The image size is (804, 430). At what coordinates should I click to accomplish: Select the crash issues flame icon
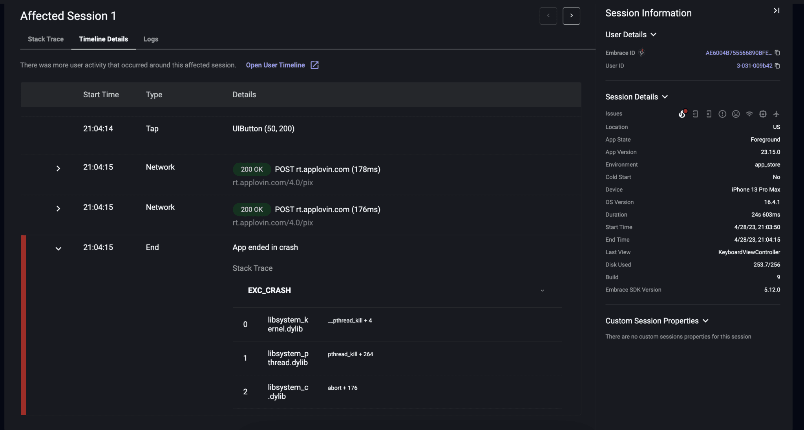tap(682, 114)
